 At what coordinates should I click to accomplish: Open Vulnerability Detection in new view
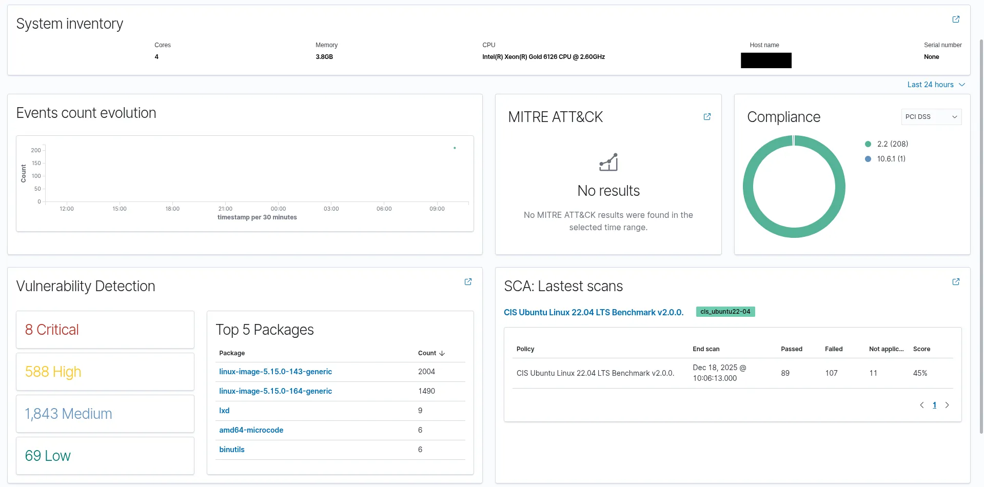click(467, 281)
